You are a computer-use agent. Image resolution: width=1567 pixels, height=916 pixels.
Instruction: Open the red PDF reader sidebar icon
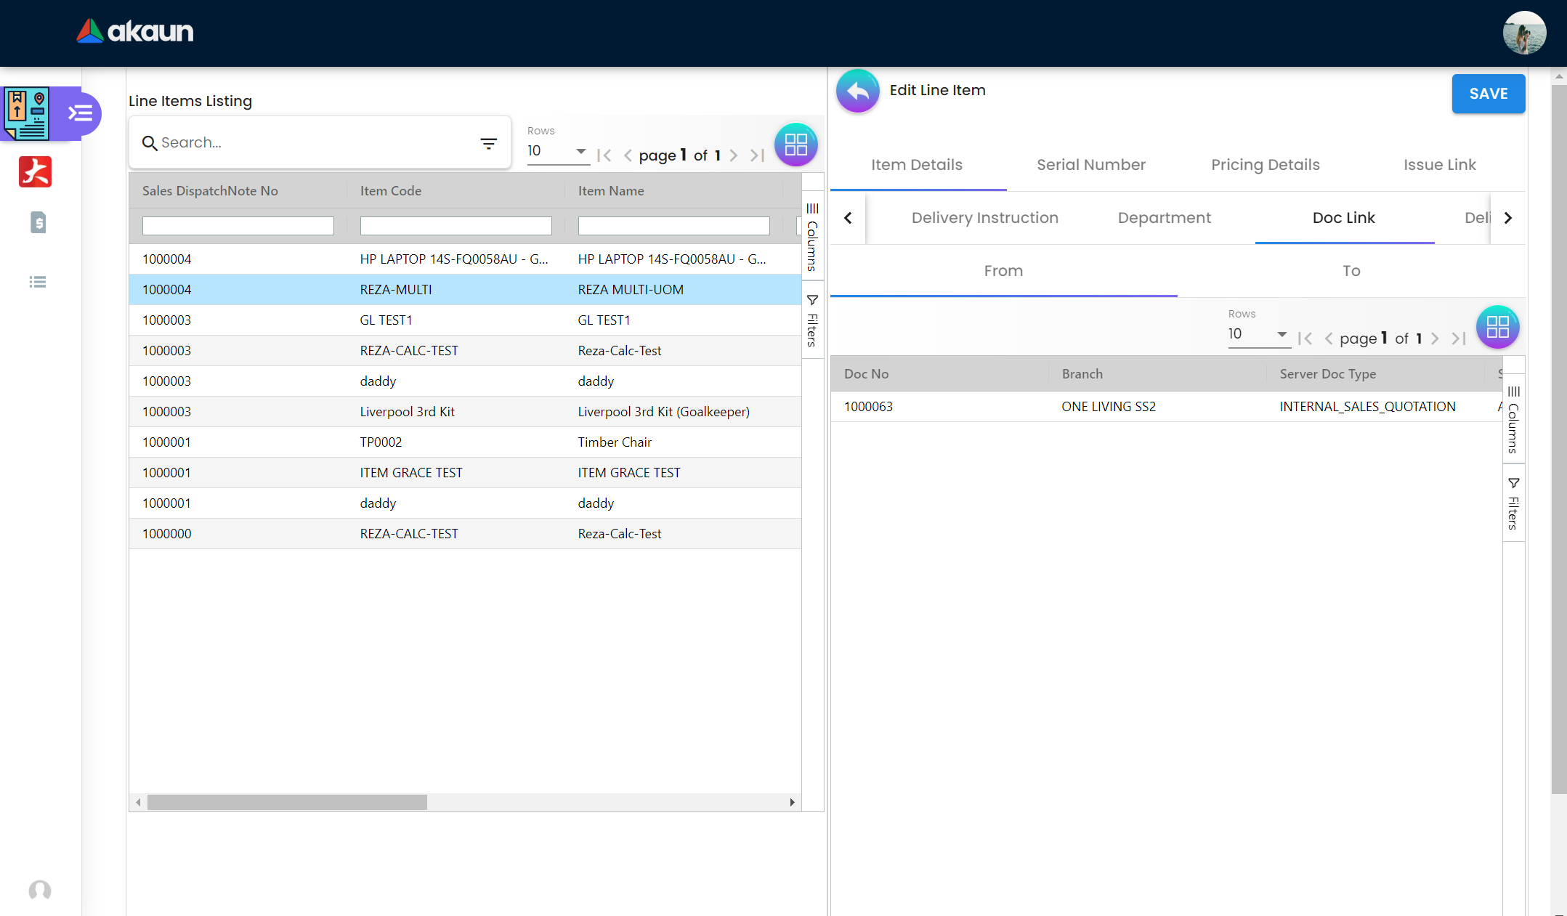coord(35,172)
